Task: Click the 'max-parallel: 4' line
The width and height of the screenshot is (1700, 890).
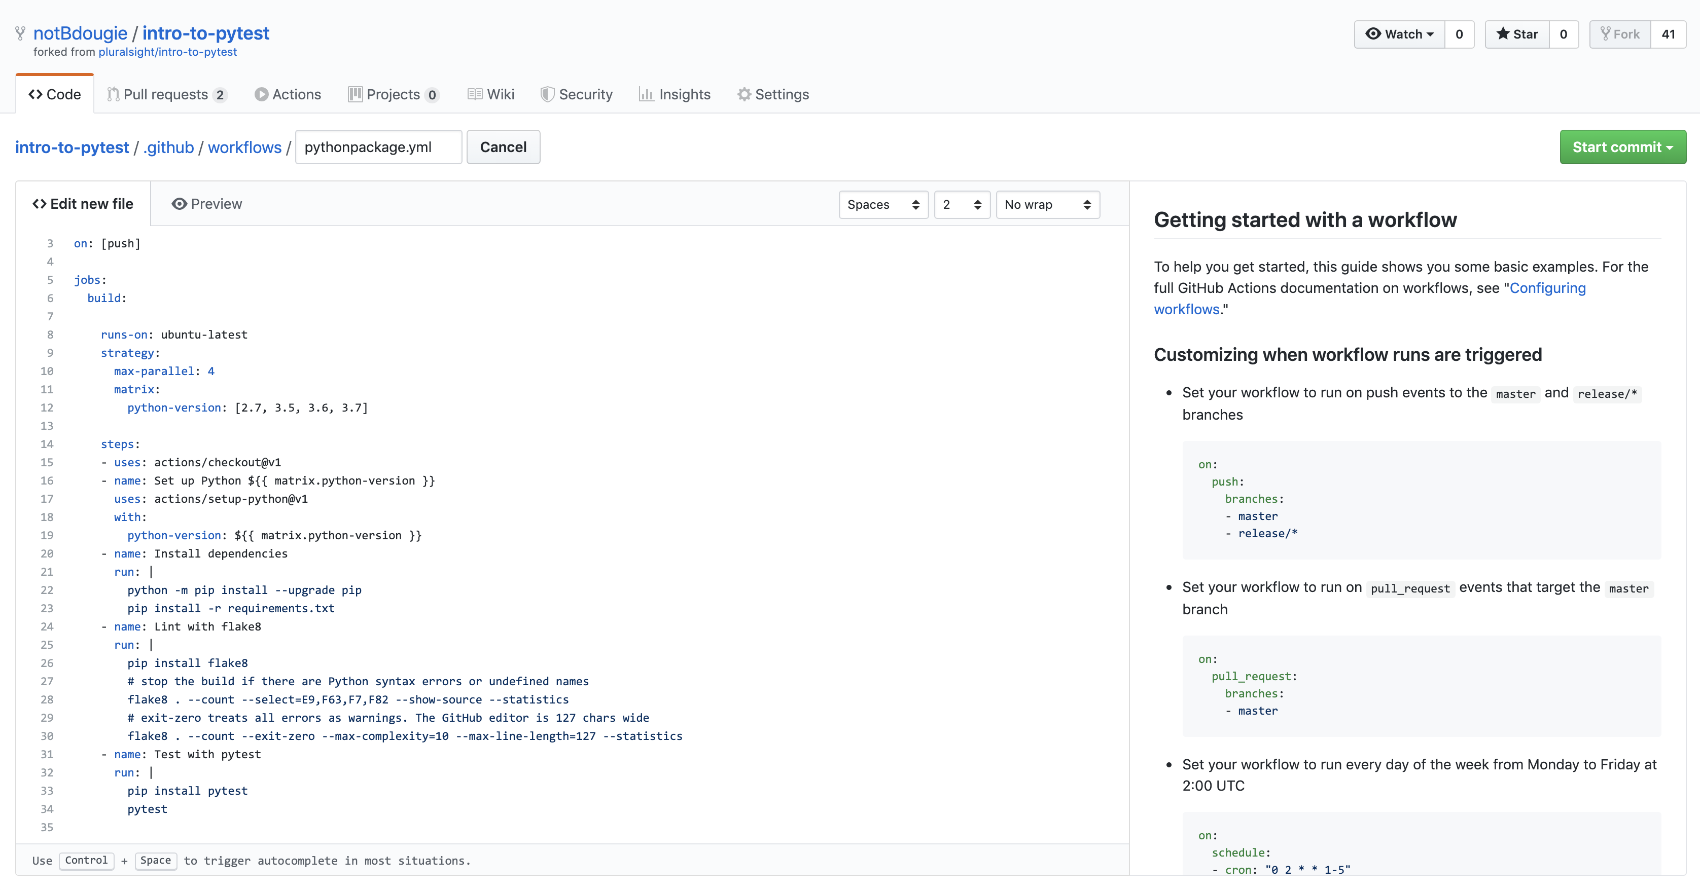Action: 164,372
